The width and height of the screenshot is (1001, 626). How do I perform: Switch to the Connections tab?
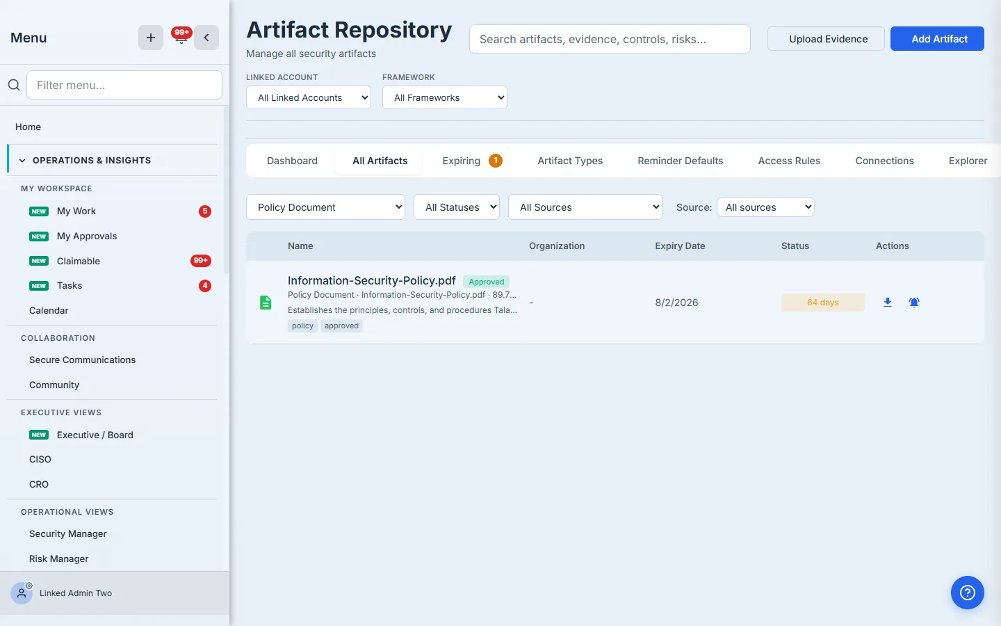(884, 161)
